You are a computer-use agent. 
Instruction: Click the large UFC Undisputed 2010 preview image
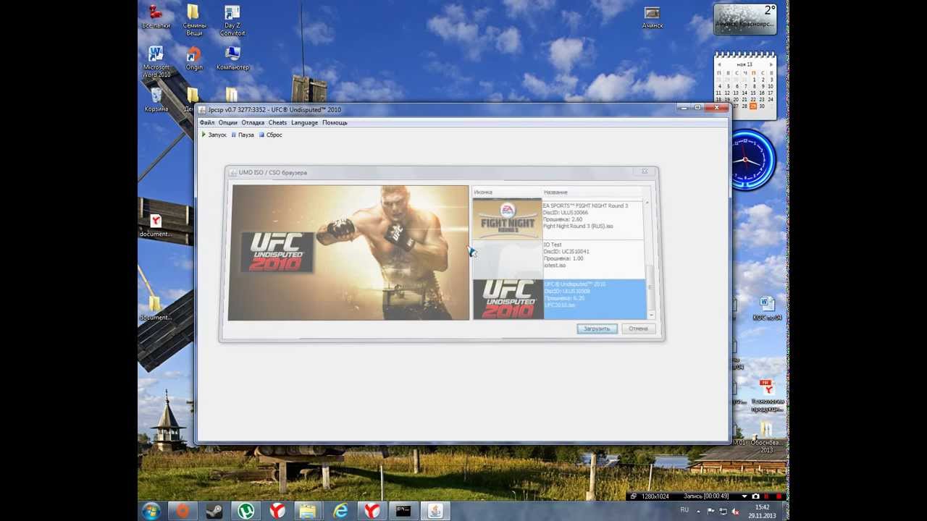point(348,253)
